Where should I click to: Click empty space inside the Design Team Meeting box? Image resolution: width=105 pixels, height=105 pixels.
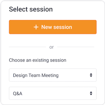pyautogui.click(x=74, y=75)
